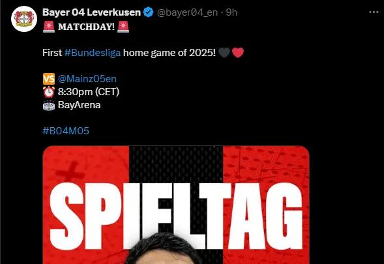
Task: Click the right siren emoji after MATCHDAY
Action: pyautogui.click(x=123, y=27)
